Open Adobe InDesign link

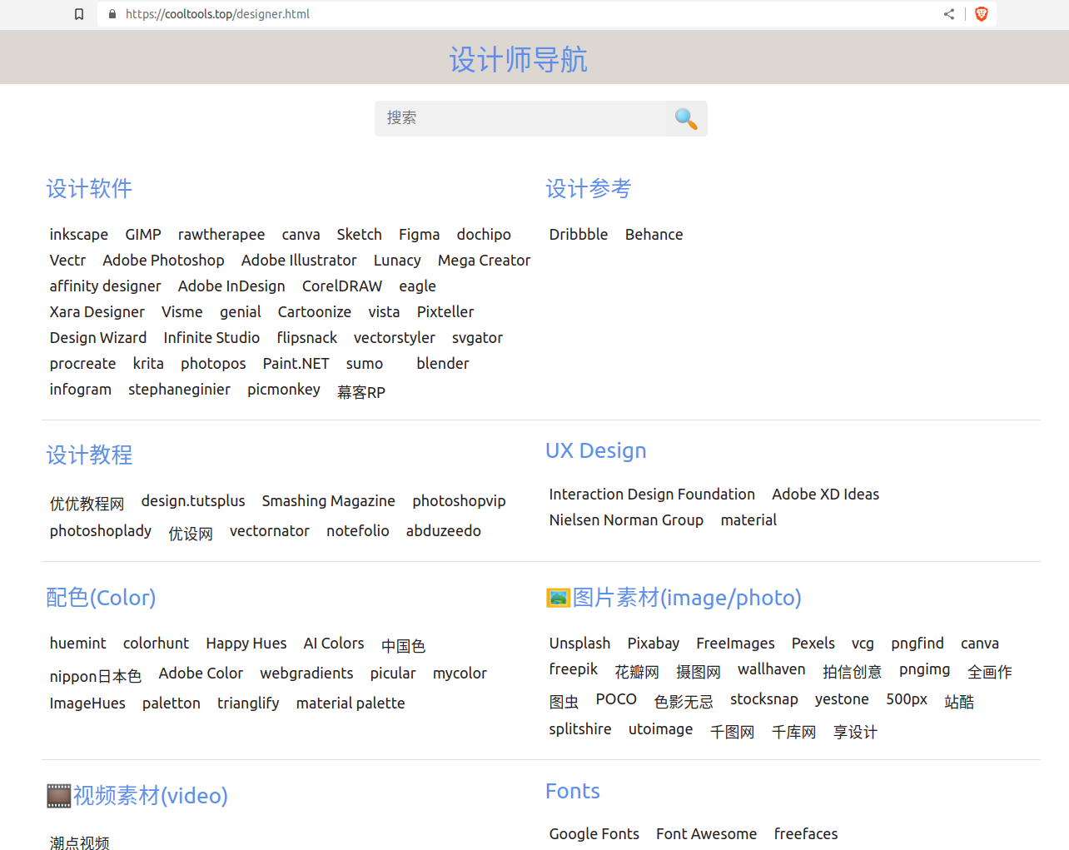tap(231, 286)
